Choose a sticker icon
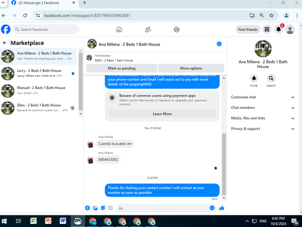302x227 pixels. pos(103,208)
